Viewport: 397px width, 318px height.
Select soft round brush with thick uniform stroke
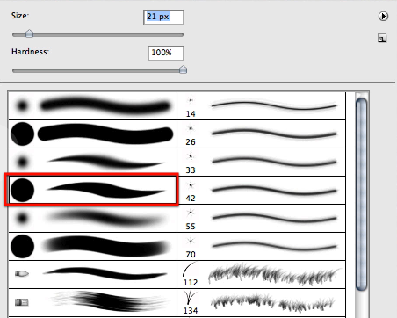click(x=93, y=105)
